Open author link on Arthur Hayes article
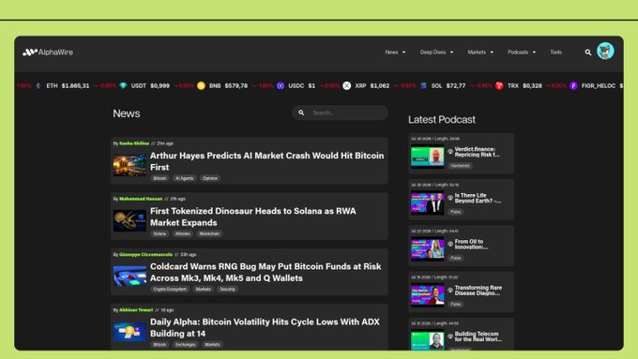 pos(134,143)
